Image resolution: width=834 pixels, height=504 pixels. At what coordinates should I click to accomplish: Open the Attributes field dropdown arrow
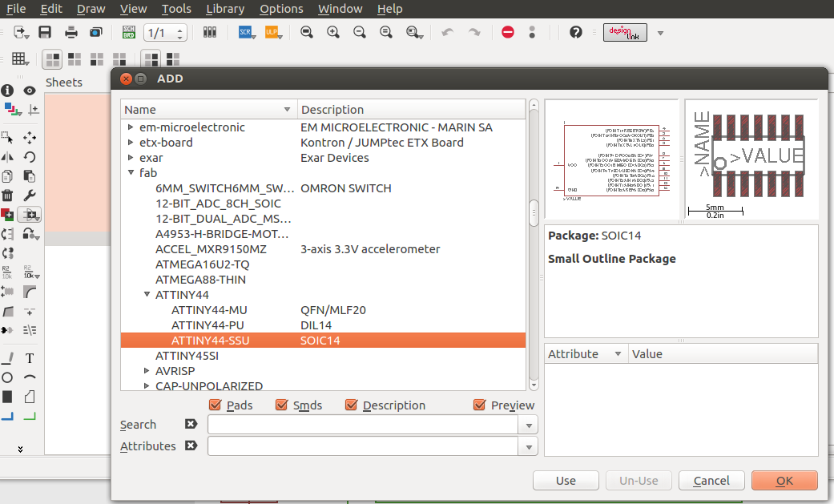529,447
